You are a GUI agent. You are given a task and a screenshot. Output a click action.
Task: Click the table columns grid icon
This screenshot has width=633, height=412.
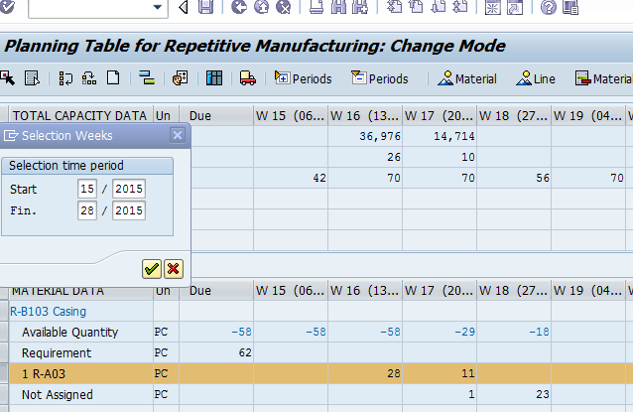[x=214, y=78]
